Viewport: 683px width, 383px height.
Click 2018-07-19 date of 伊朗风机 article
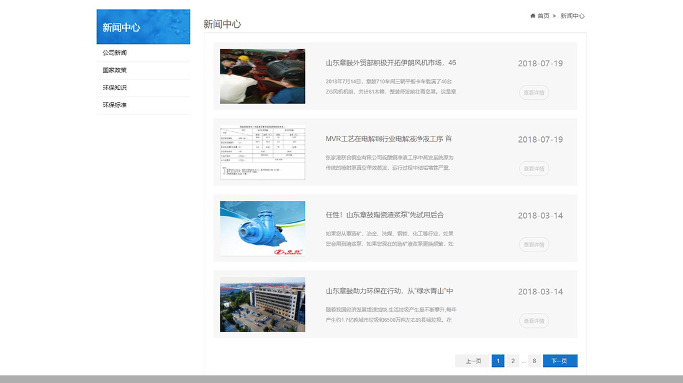[540, 63]
